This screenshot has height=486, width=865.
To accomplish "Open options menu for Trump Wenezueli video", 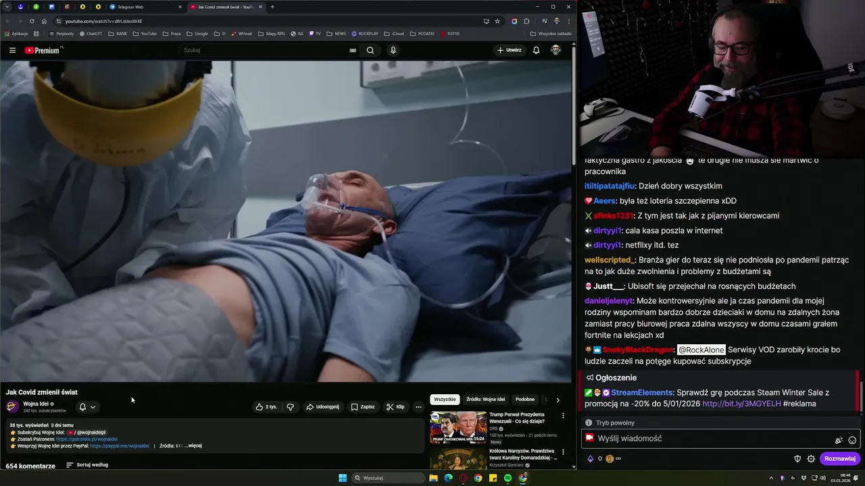I will 563,416.
